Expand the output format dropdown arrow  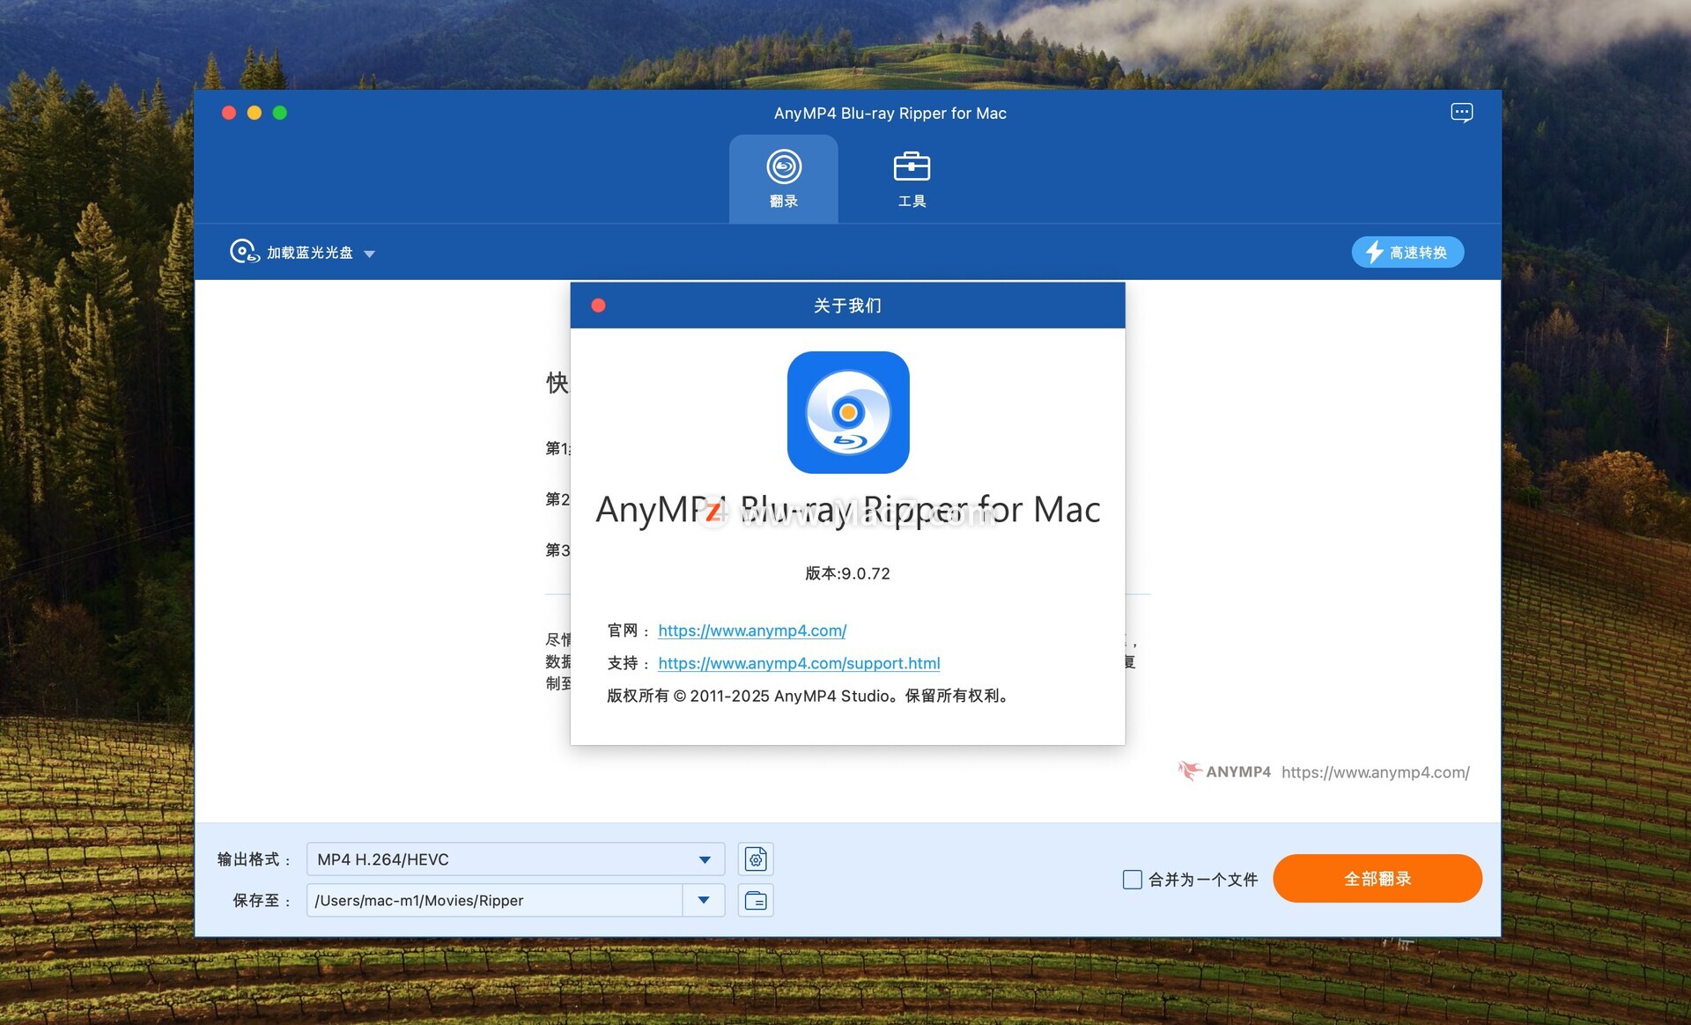705,859
